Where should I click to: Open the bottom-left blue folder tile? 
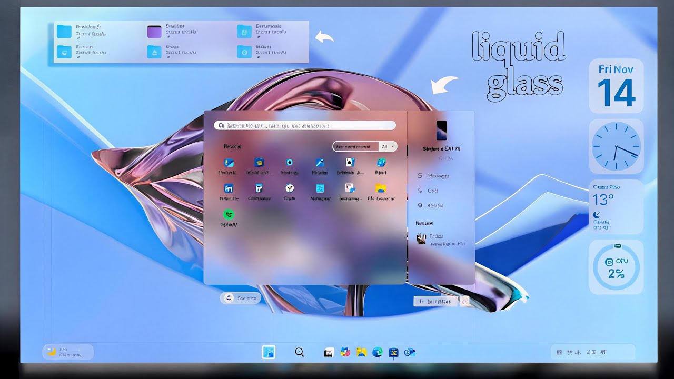(64, 52)
